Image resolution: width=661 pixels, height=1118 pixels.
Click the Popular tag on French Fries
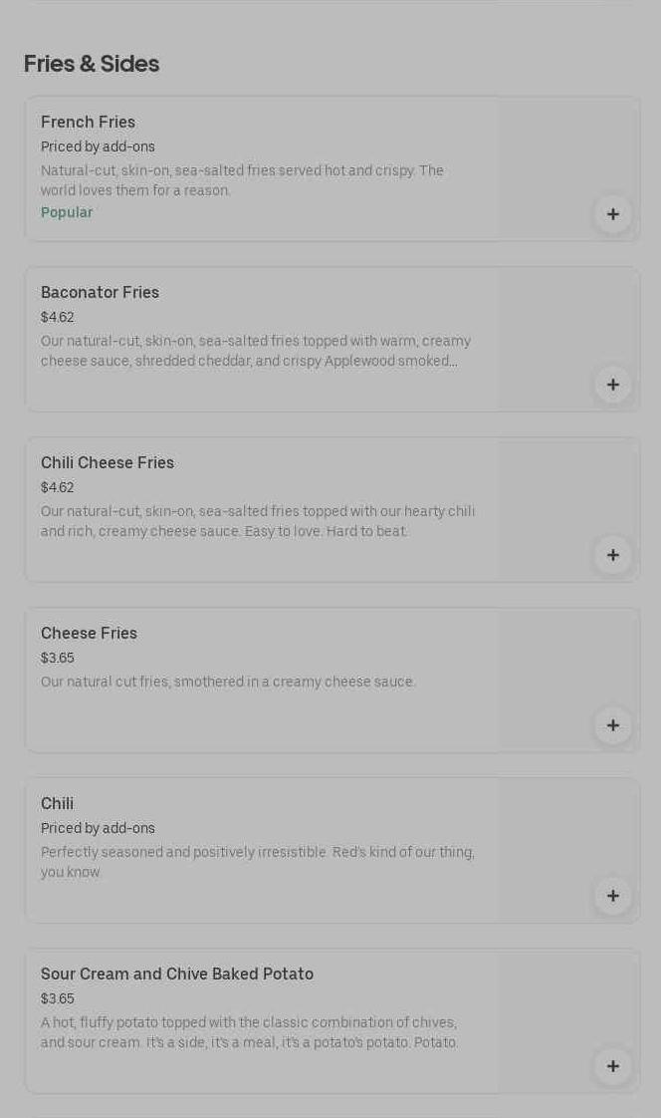coord(67,213)
